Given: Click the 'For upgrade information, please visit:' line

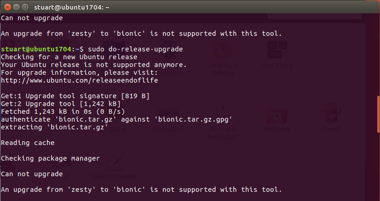Looking at the screenshot, I should click(79, 73).
